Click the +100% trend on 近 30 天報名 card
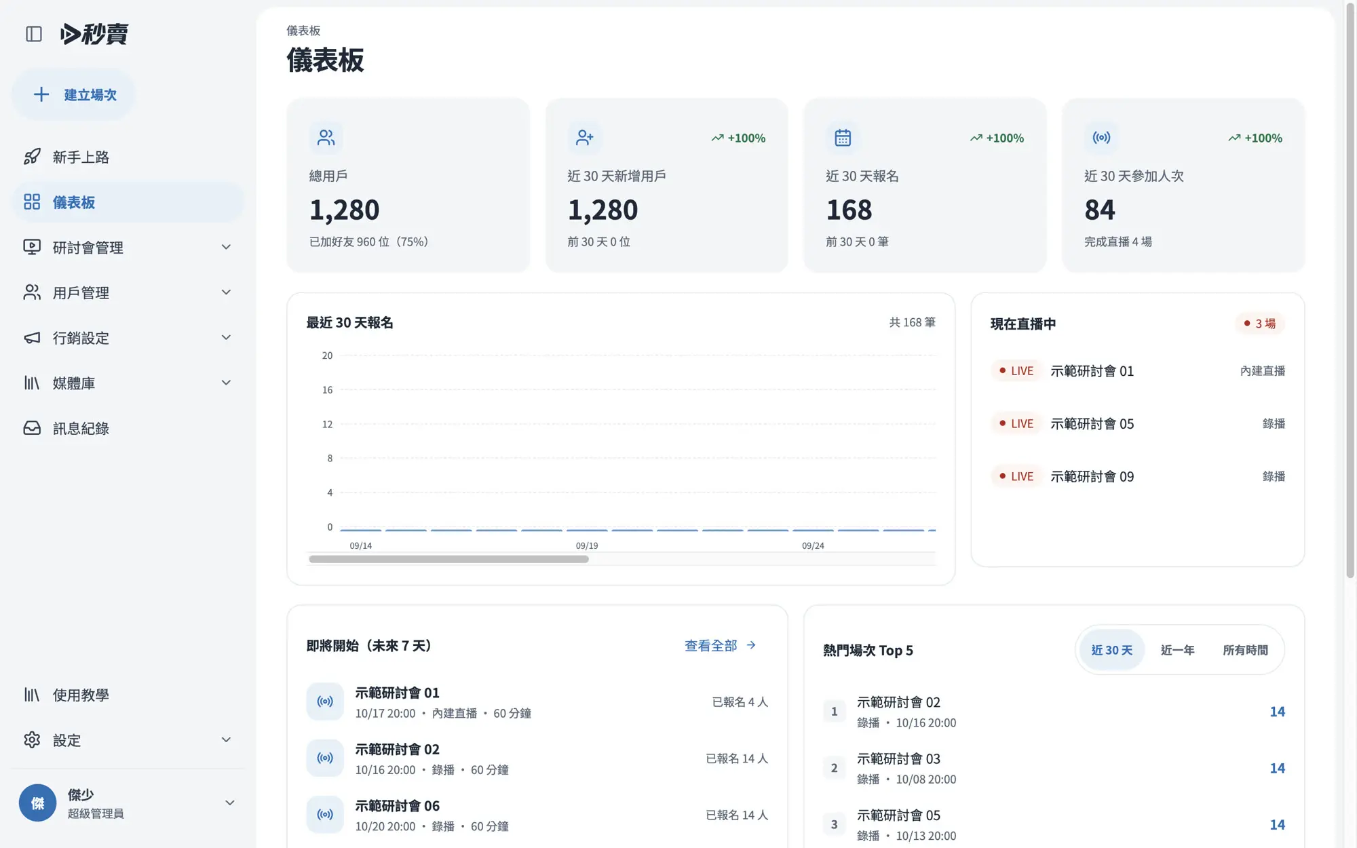1357x848 pixels. [x=997, y=138]
